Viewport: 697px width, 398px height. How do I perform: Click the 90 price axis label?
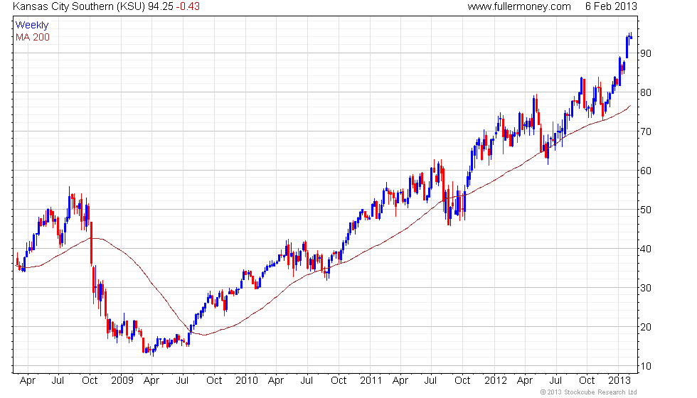point(646,53)
